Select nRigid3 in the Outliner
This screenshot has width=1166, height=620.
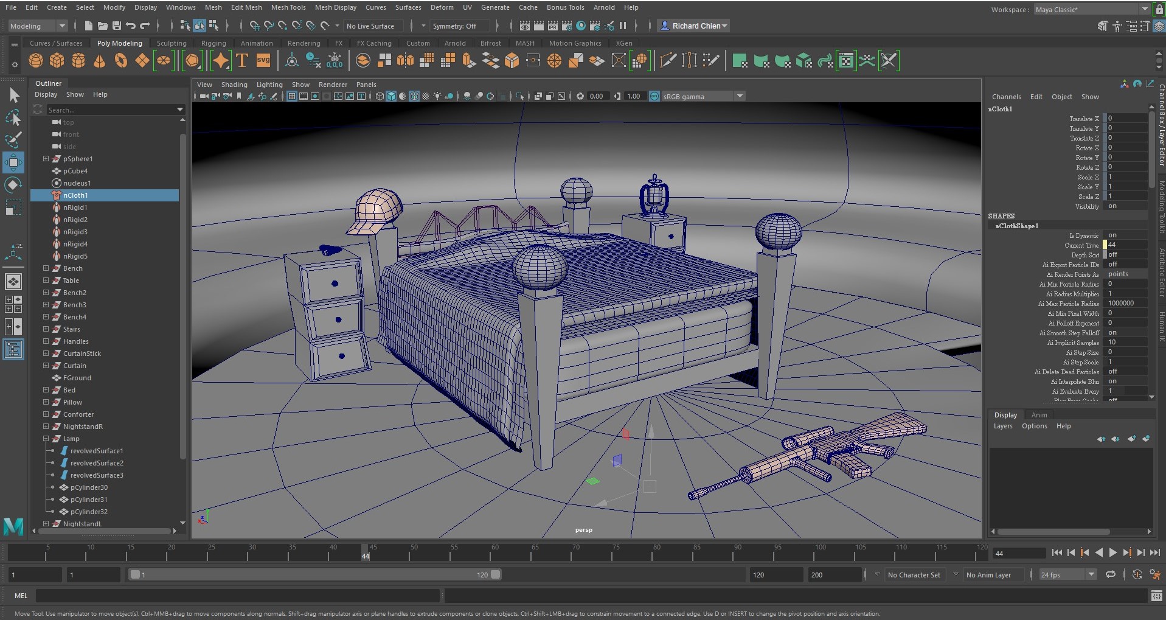tap(75, 232)
